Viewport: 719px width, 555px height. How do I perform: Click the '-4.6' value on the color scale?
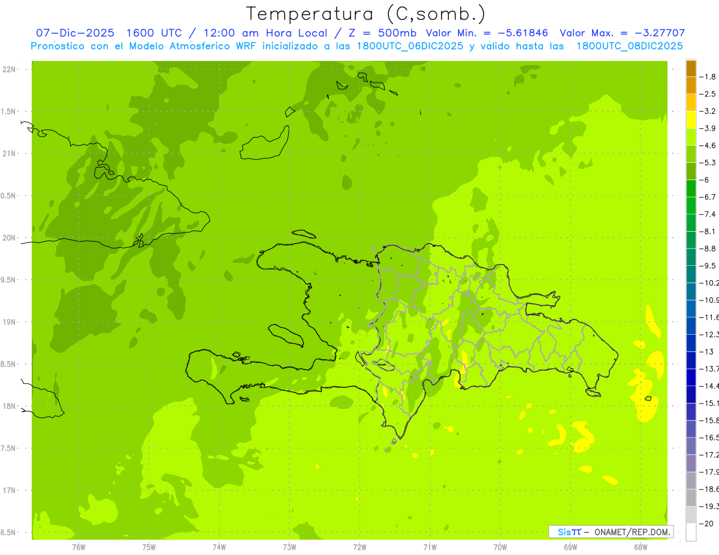[x=708, y=145]
